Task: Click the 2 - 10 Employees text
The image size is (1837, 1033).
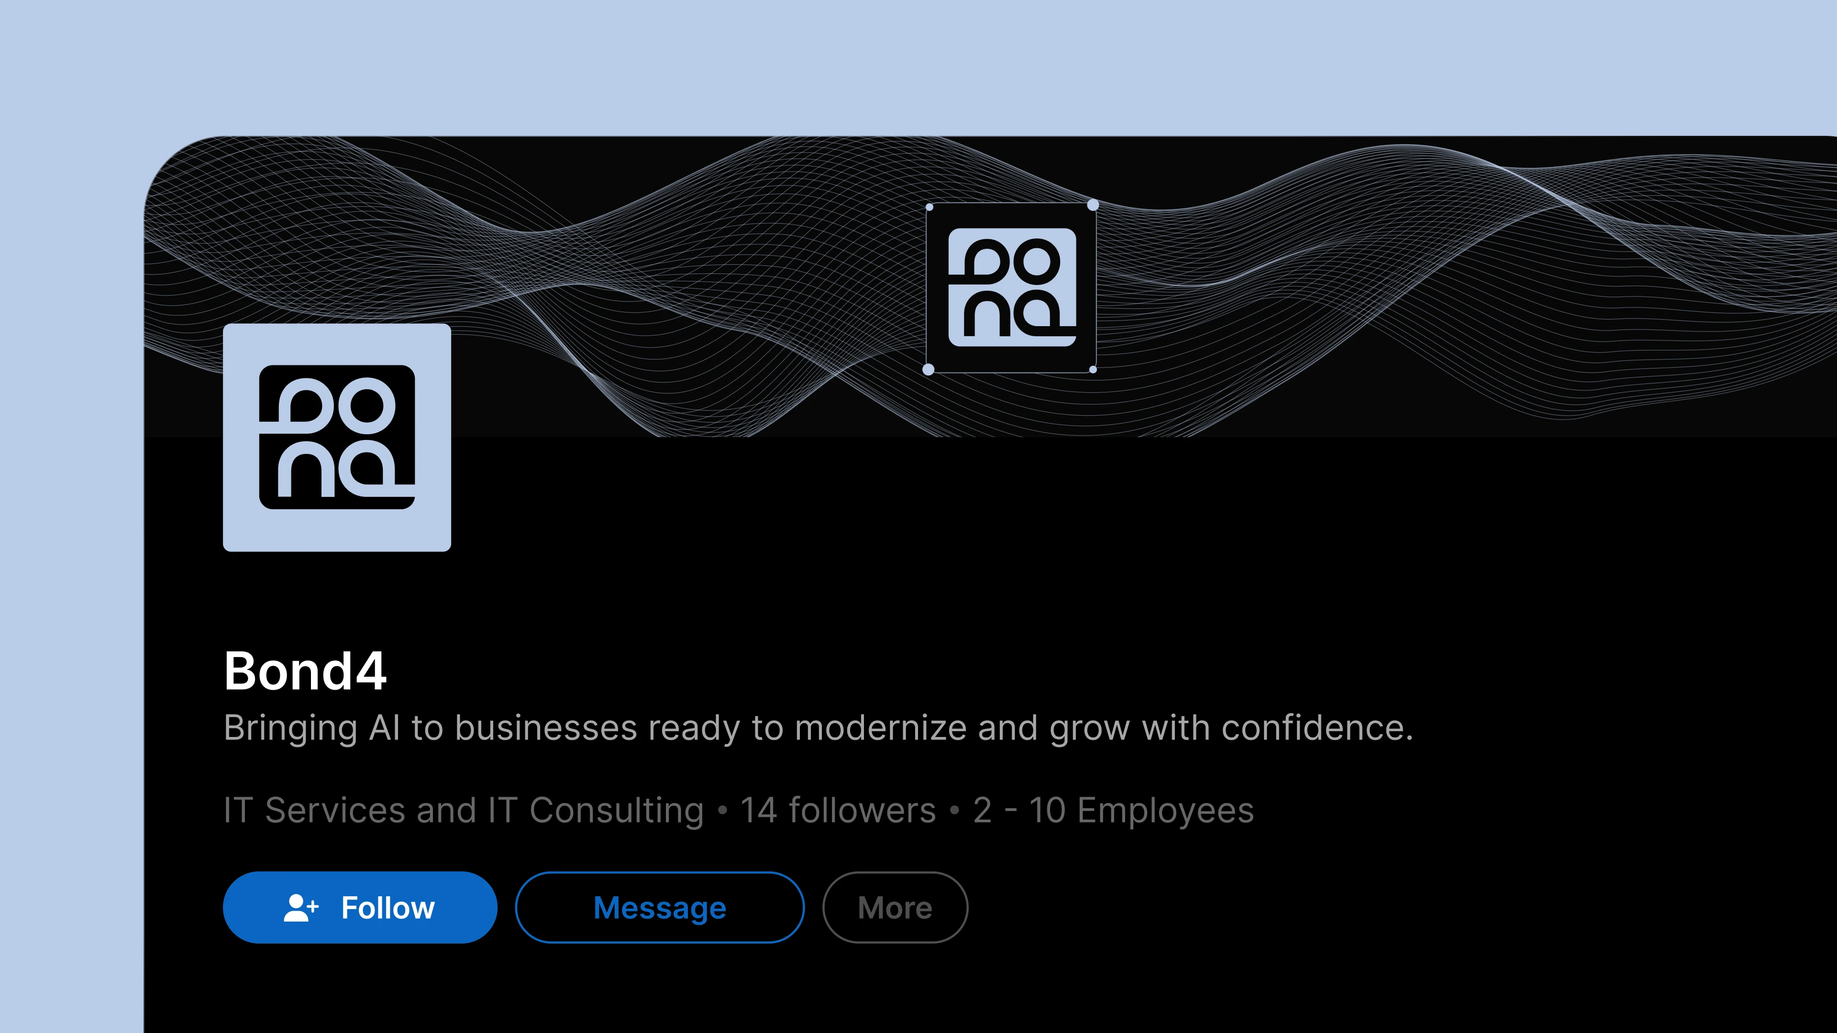Action: click(x=1113, y=811)
